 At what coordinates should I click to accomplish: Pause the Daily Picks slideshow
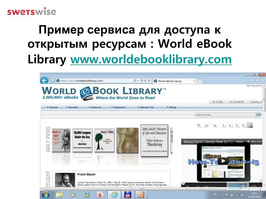point(198,125)
